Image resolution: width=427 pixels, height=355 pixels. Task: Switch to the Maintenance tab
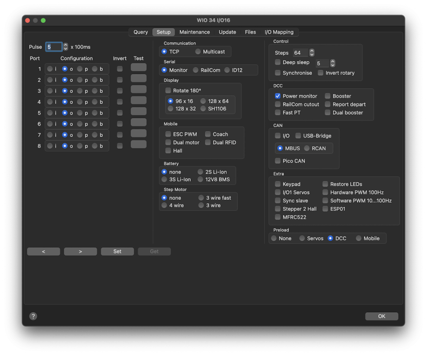195,32
